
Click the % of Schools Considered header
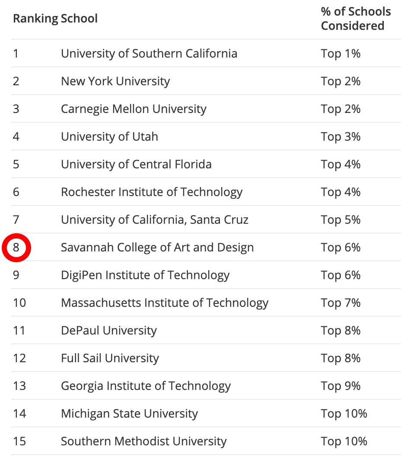(x=356, y=19)
